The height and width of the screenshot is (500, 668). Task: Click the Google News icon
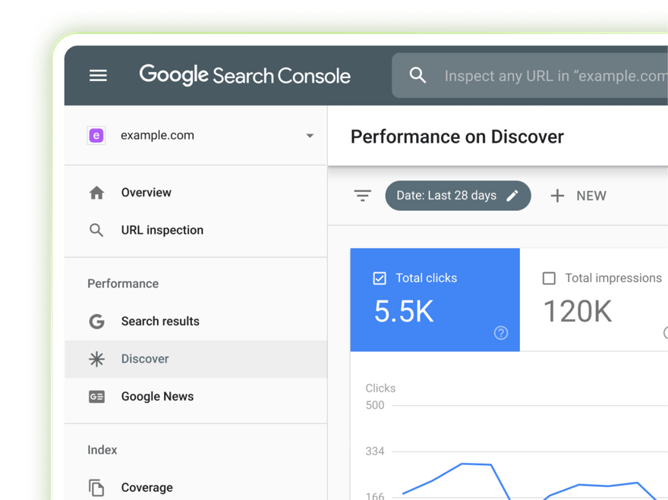click(x=96, y=397)
